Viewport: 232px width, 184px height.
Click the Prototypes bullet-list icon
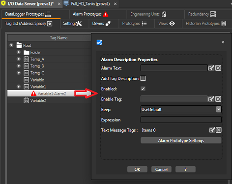click(144, 24)
